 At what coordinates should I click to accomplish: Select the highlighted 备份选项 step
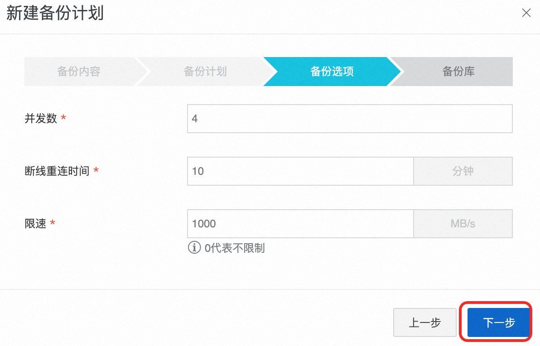pos(332,72)
